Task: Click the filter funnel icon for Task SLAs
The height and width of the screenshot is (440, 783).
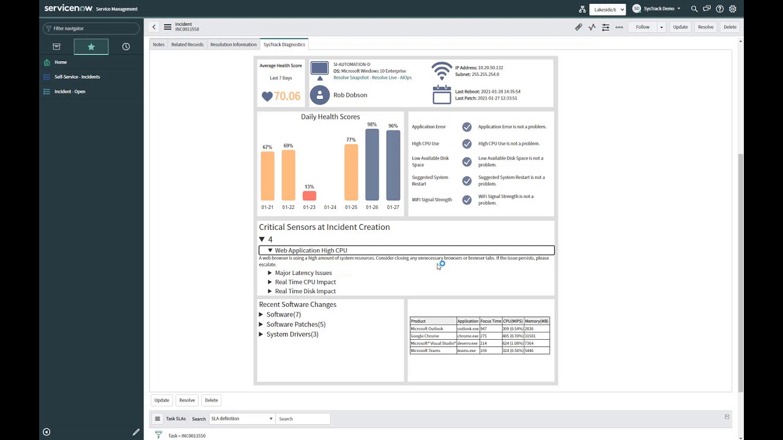Action: 158,435
